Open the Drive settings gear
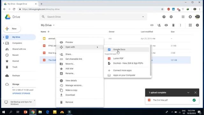Viewport: 204px width, 115px height. point(171,17)
